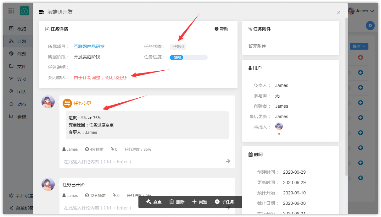381x217 pixels.
Task: Add a 子任务 from the bottom toolbar
Action: pos(224,202)
